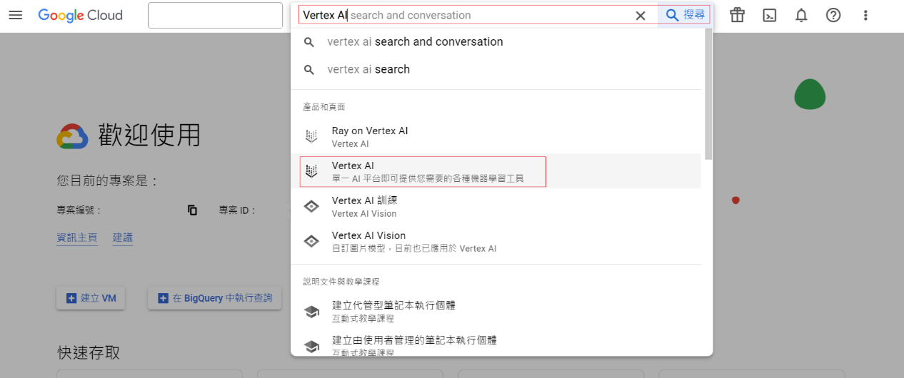This screenshot has height=378, width=904.
Task: Click the 建立 VM button
Action: pos(91,298)
